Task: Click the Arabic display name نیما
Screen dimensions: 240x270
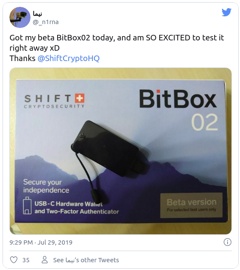Action: (37, 14)
